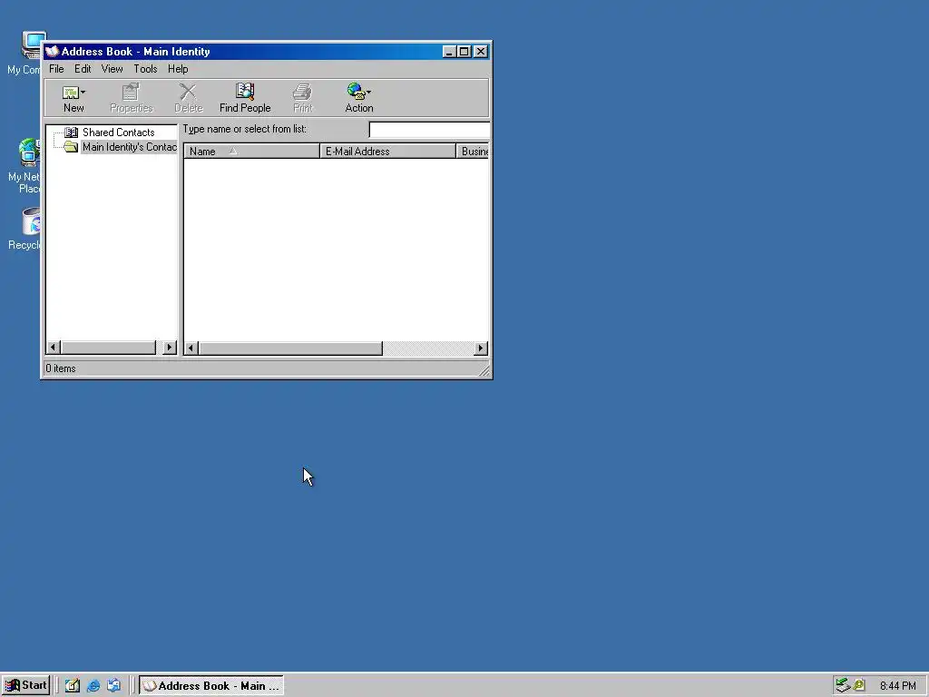This screenshot has width=929, height=697.
Task: Select Recycle Bin desktop icon
Action: tap(24, 229)
